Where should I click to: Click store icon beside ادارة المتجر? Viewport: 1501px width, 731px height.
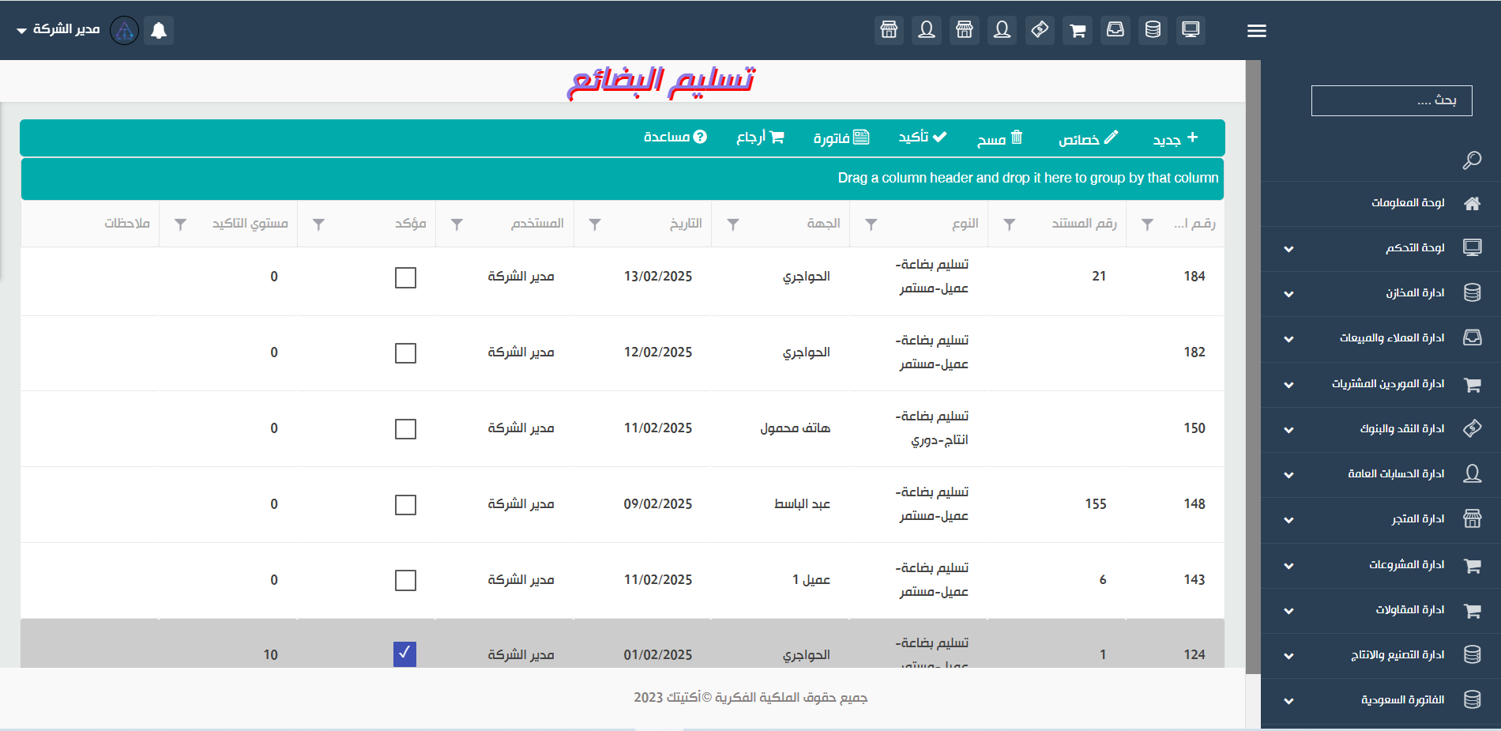click(1472, 518)
